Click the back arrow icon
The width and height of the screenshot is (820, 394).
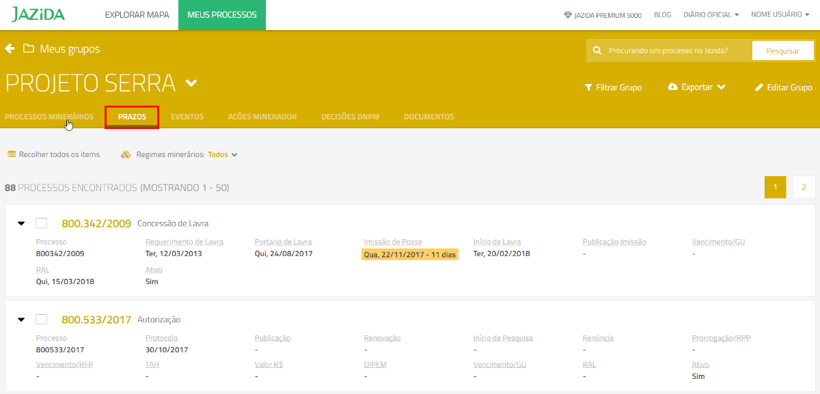10,48
